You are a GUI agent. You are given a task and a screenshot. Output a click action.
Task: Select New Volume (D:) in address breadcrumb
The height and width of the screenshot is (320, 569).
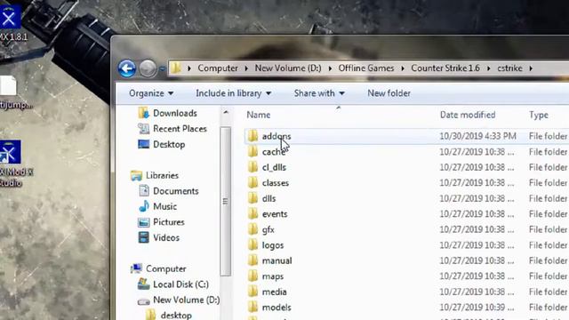288,68
